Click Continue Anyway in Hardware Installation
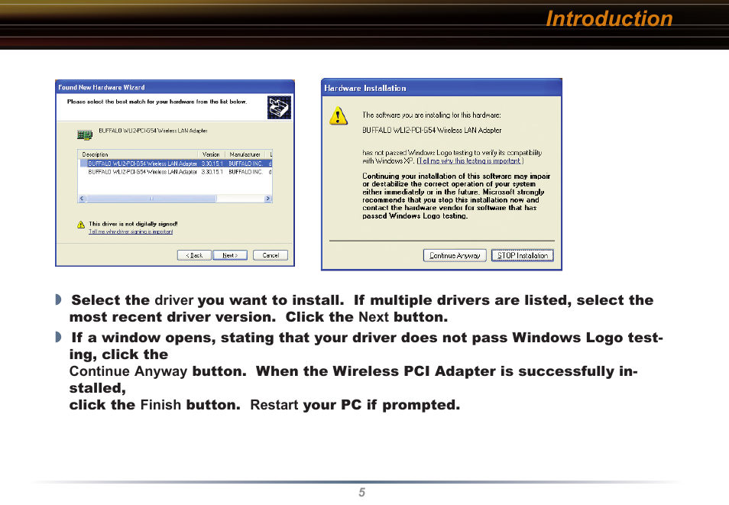This screenshot has height=505, width=729. pos(455,255)
